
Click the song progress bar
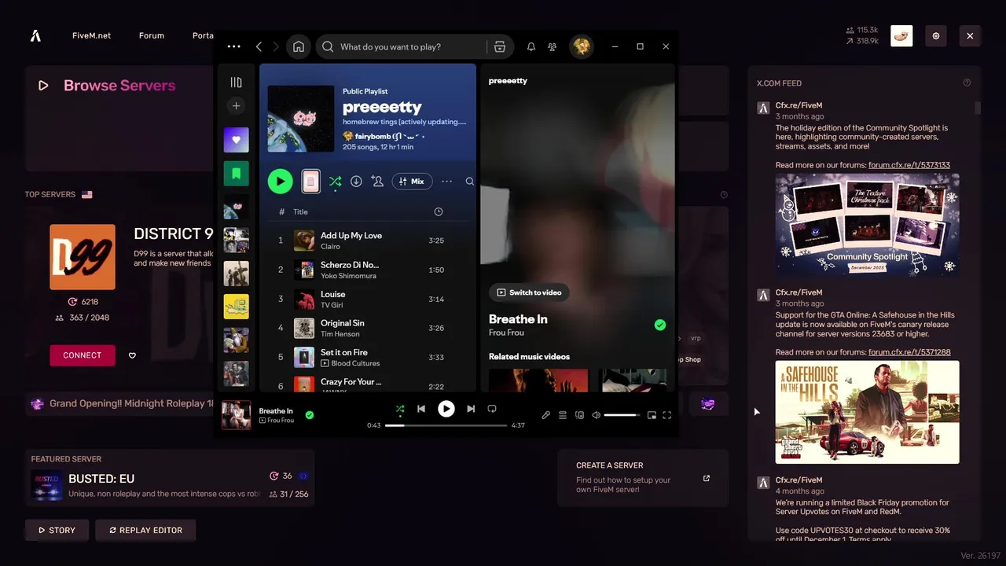pyautogui.click(x=446, y=425)
